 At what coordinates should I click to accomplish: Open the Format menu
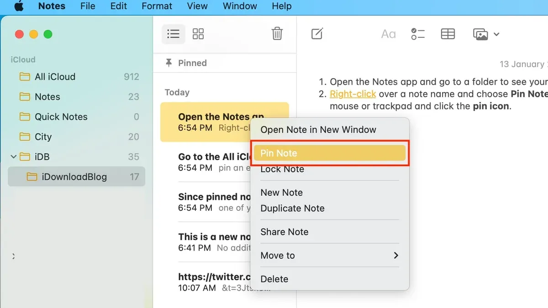(x=157, y=6)
